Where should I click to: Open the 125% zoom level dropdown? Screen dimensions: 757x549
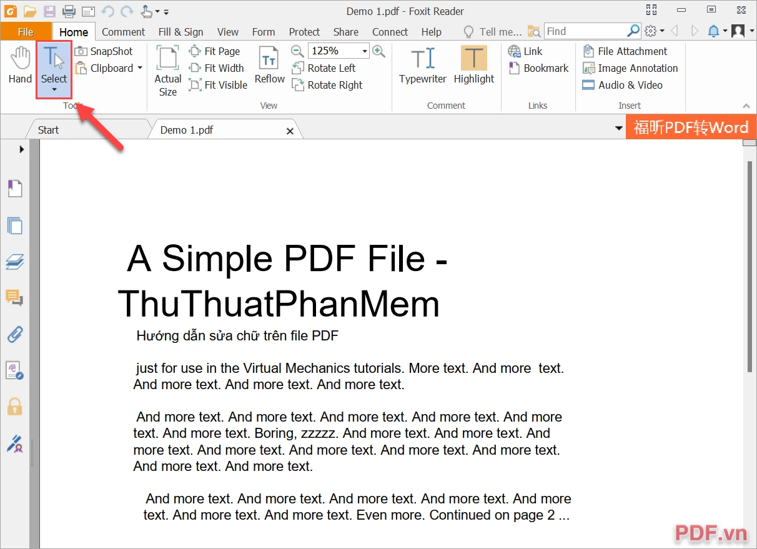[x=365, y=51]
